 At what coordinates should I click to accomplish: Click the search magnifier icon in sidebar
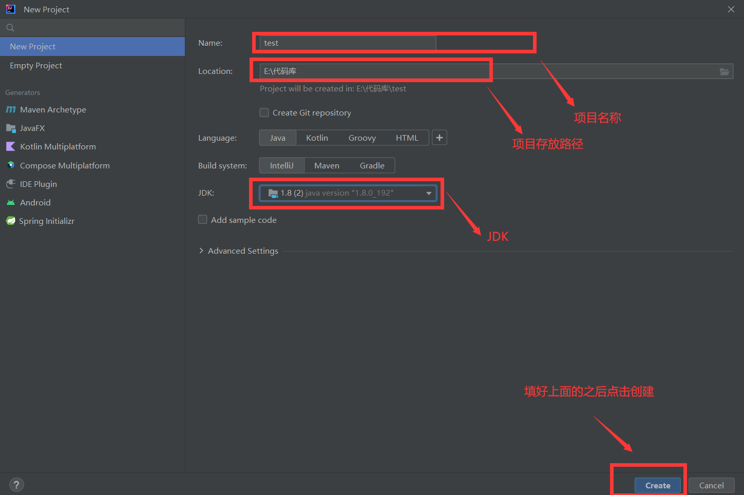(10, 28)
